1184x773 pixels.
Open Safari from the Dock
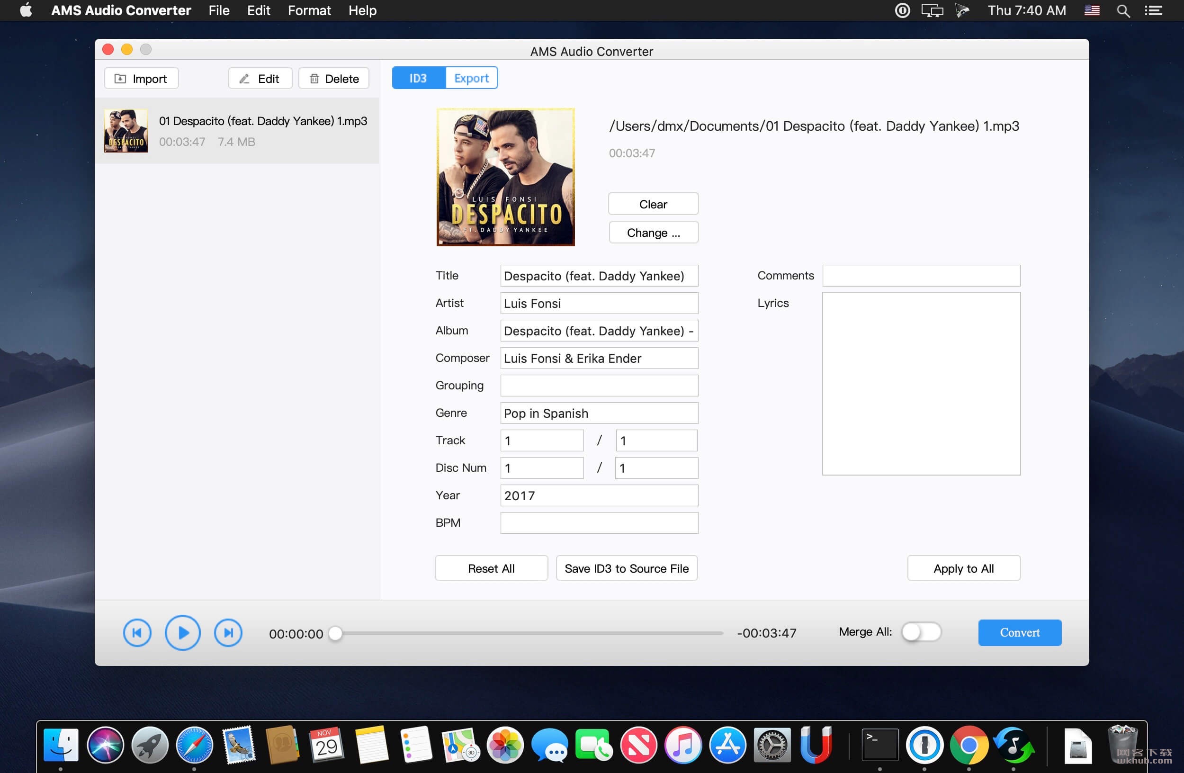pos(194,745)
